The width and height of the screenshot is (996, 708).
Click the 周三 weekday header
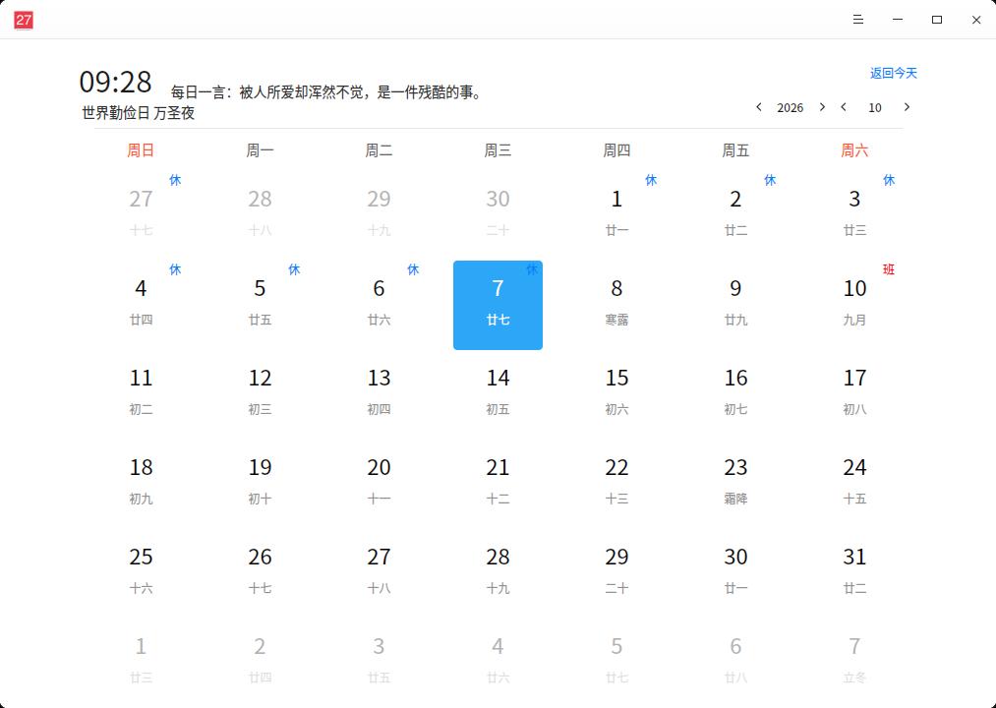pyautogui.click(x=498, y=150)
